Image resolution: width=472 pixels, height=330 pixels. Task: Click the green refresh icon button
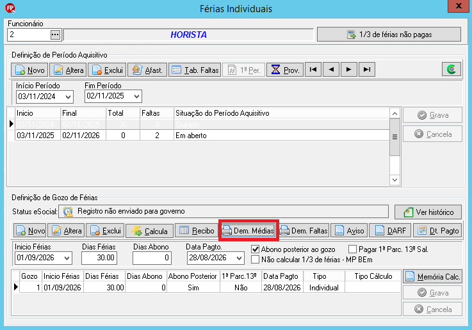(452, 70)
